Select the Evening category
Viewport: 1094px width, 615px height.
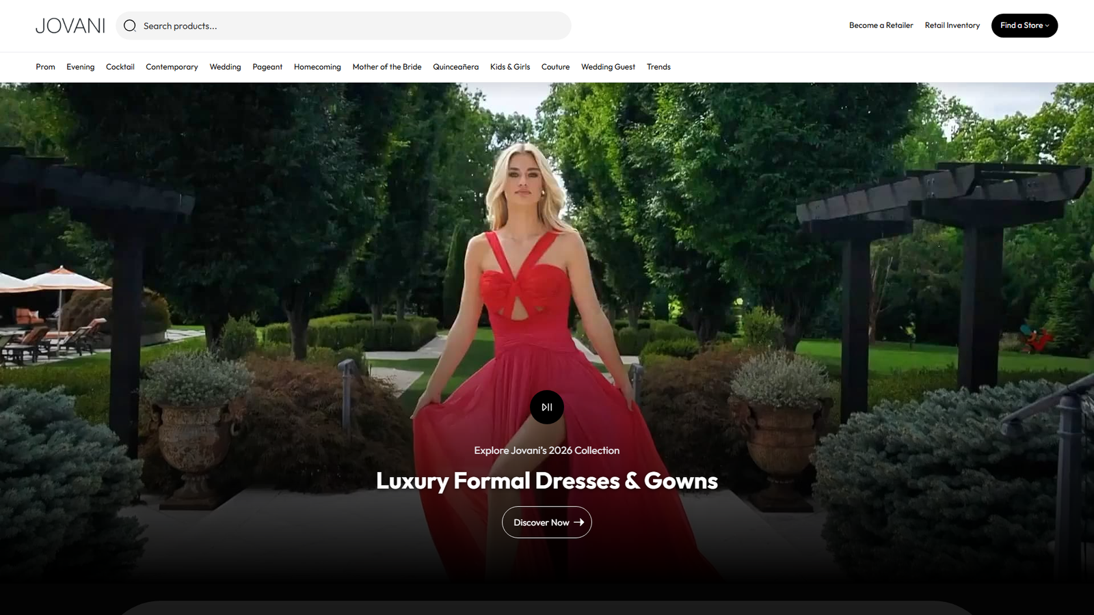click(80, 67)
